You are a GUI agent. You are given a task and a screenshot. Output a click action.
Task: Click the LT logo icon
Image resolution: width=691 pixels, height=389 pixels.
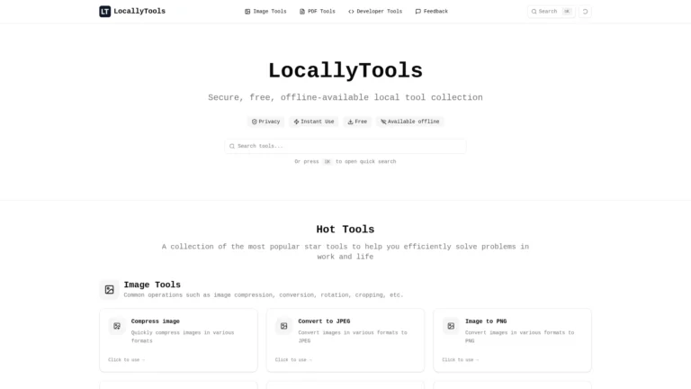(x=105, y=12)
